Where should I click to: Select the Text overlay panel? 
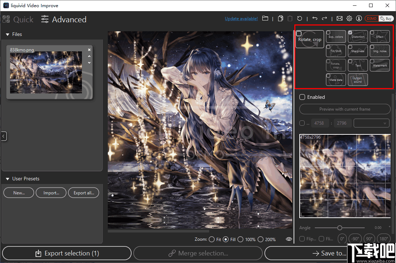(358, 65)
